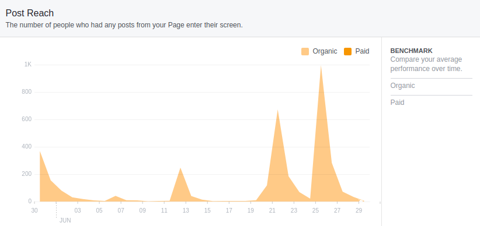Click the small bump near day 07
Screen dimensions: 480x226
[x=116, y=196]
